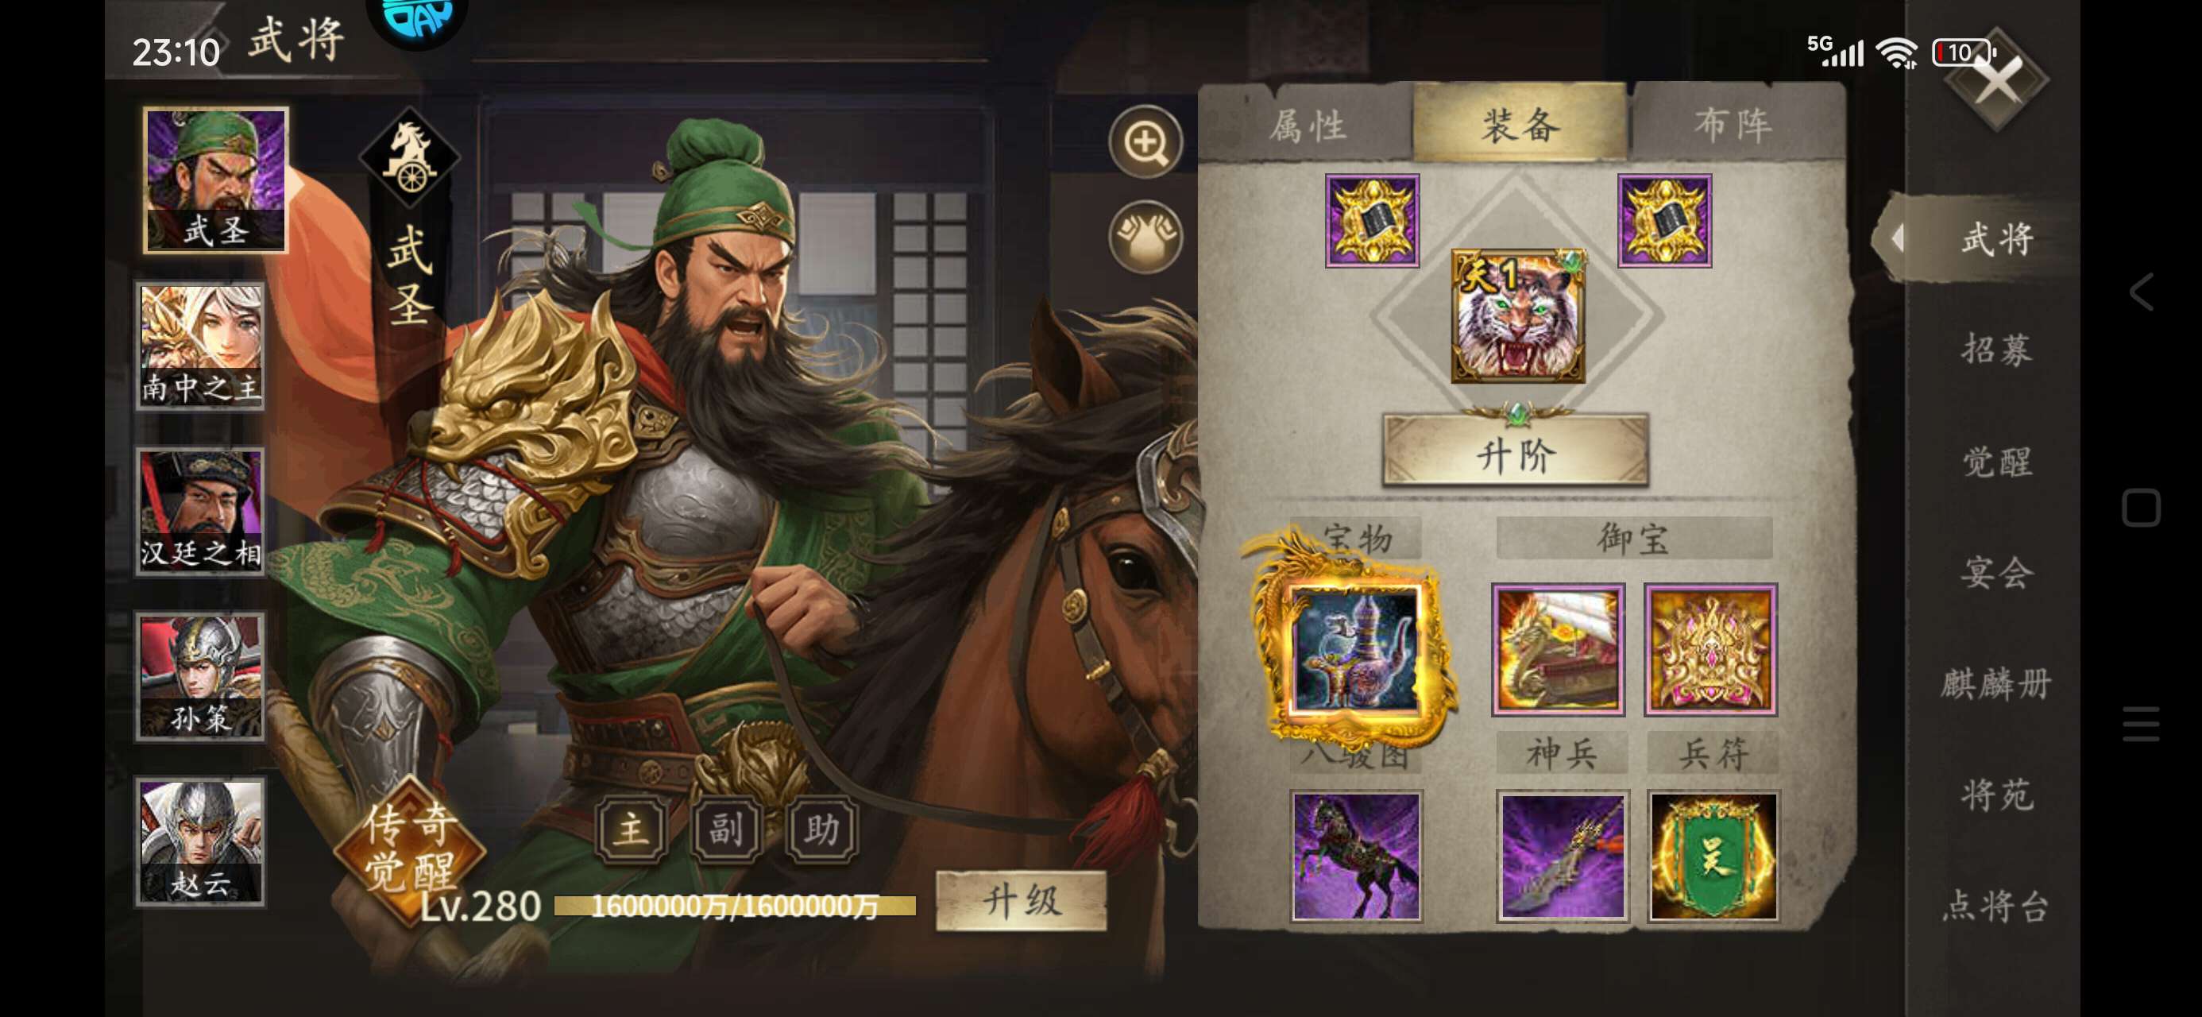Viewport: 2202px width, 1017px height.
Task: Open the tiger mount equipment icon
Action: (1518, 315)
